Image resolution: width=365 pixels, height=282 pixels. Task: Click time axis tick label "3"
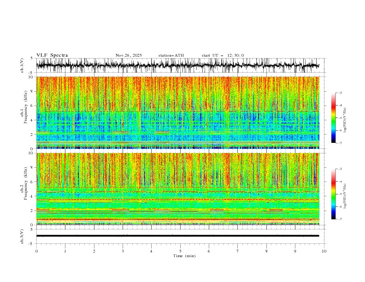coord(123,251)
